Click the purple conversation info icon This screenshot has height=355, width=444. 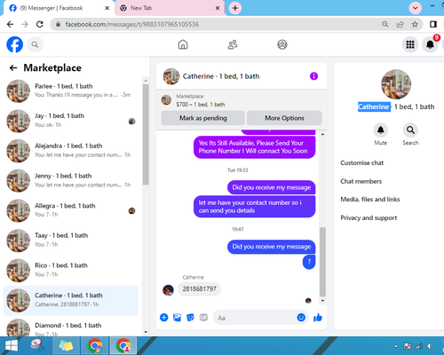313,76
